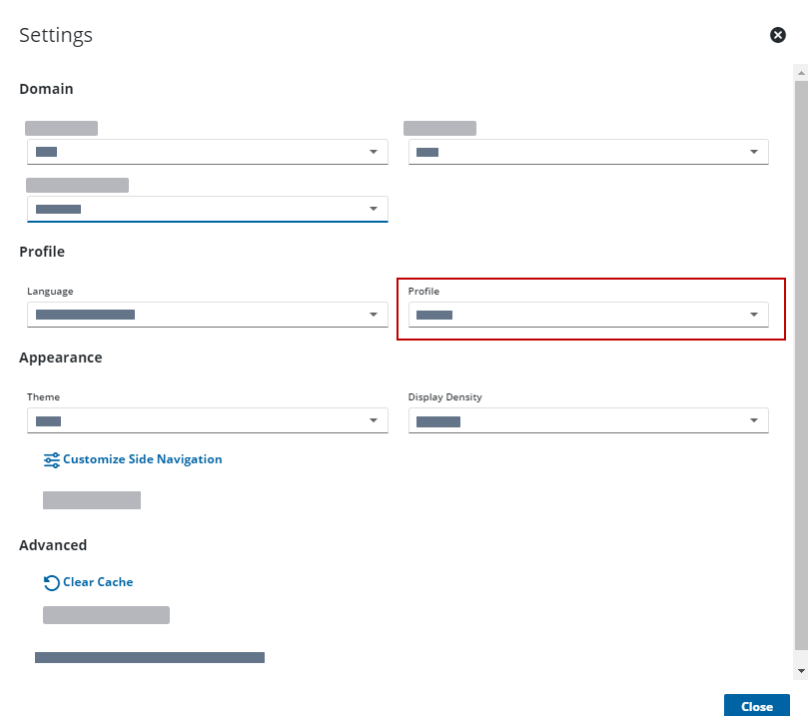Click the scrollbar down arrow

point(800,670)
